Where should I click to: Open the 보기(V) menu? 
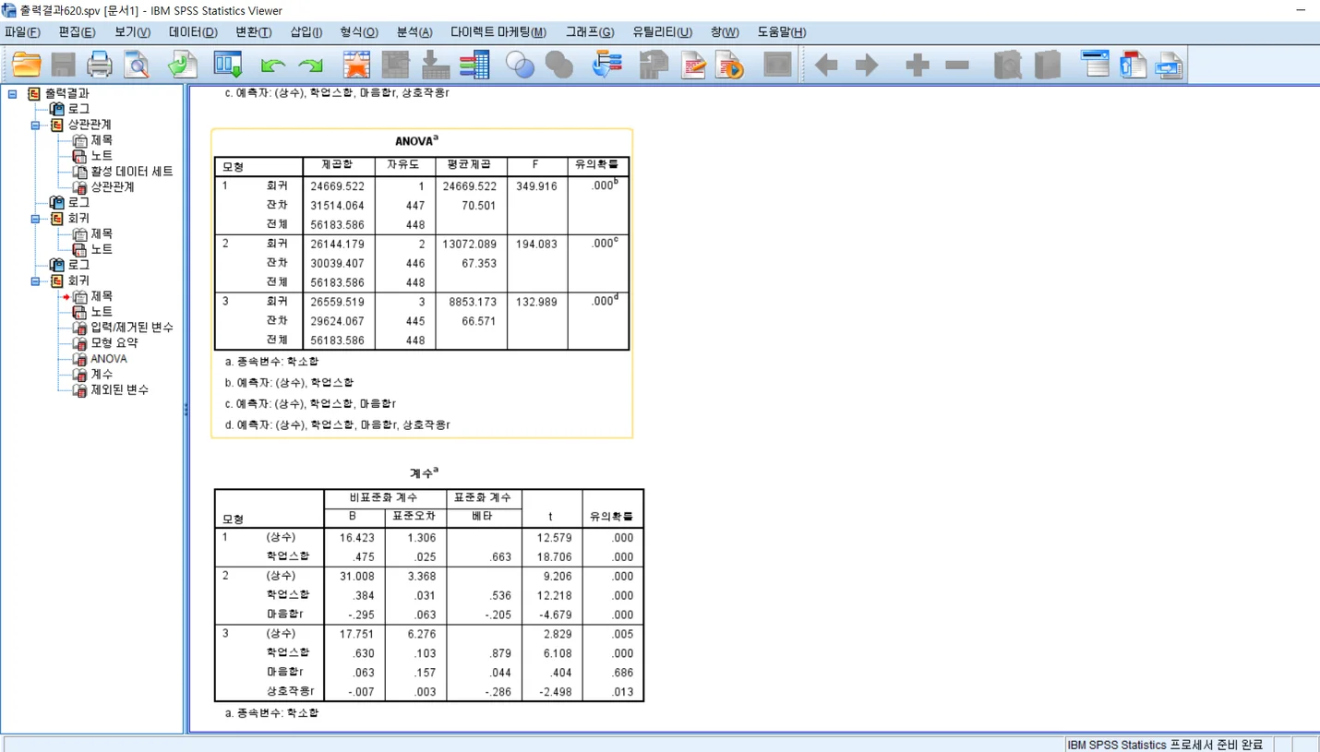tap(132, 32)
